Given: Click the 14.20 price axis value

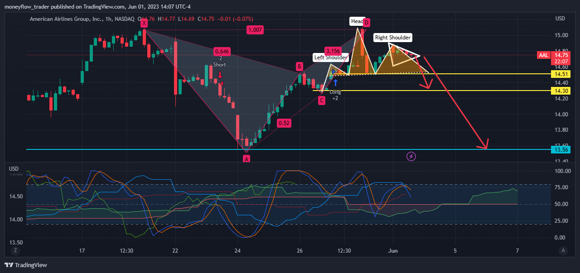Looking at the screenshot, I should [561, 99].
